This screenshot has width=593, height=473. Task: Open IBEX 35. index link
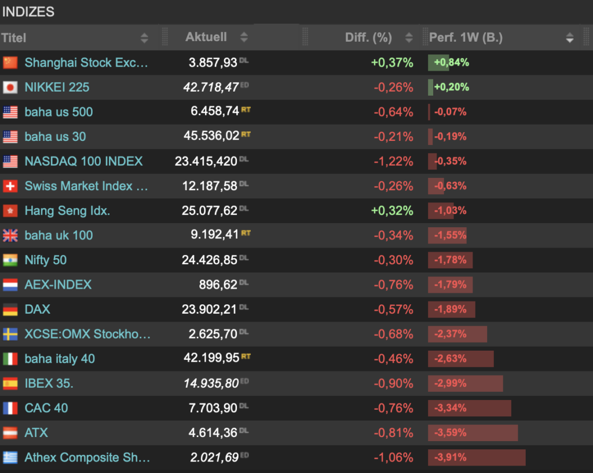click(49, 384)
